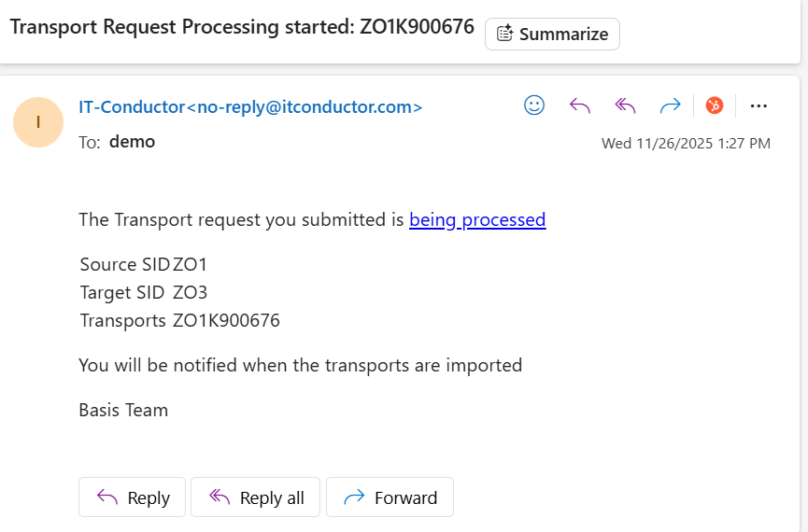This screenshot has height=532, width=808.
Task: Click the received date Wed 11/26/2025 1:27 PM
Action: coord(686,144)
